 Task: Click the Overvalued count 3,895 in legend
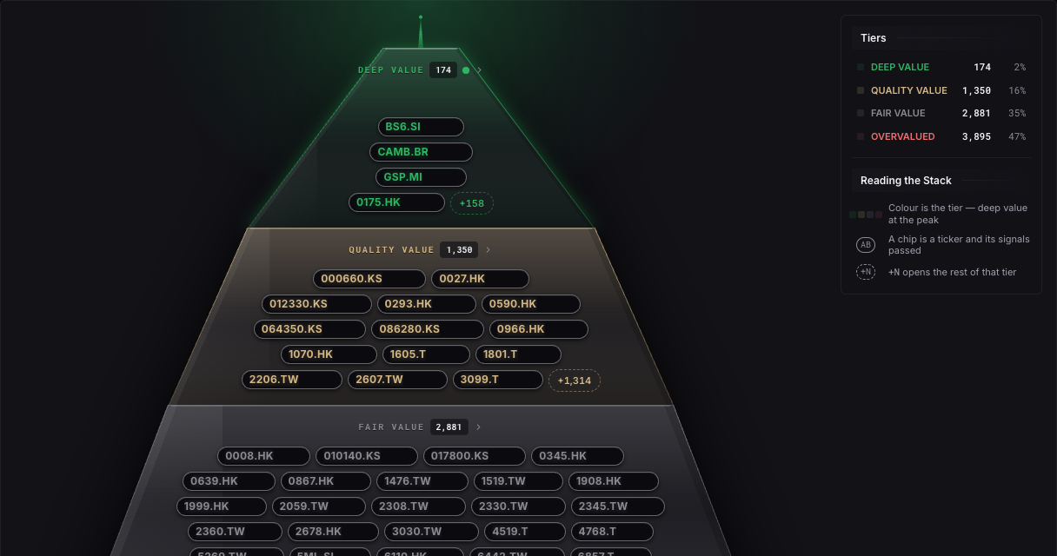point(976,136)
